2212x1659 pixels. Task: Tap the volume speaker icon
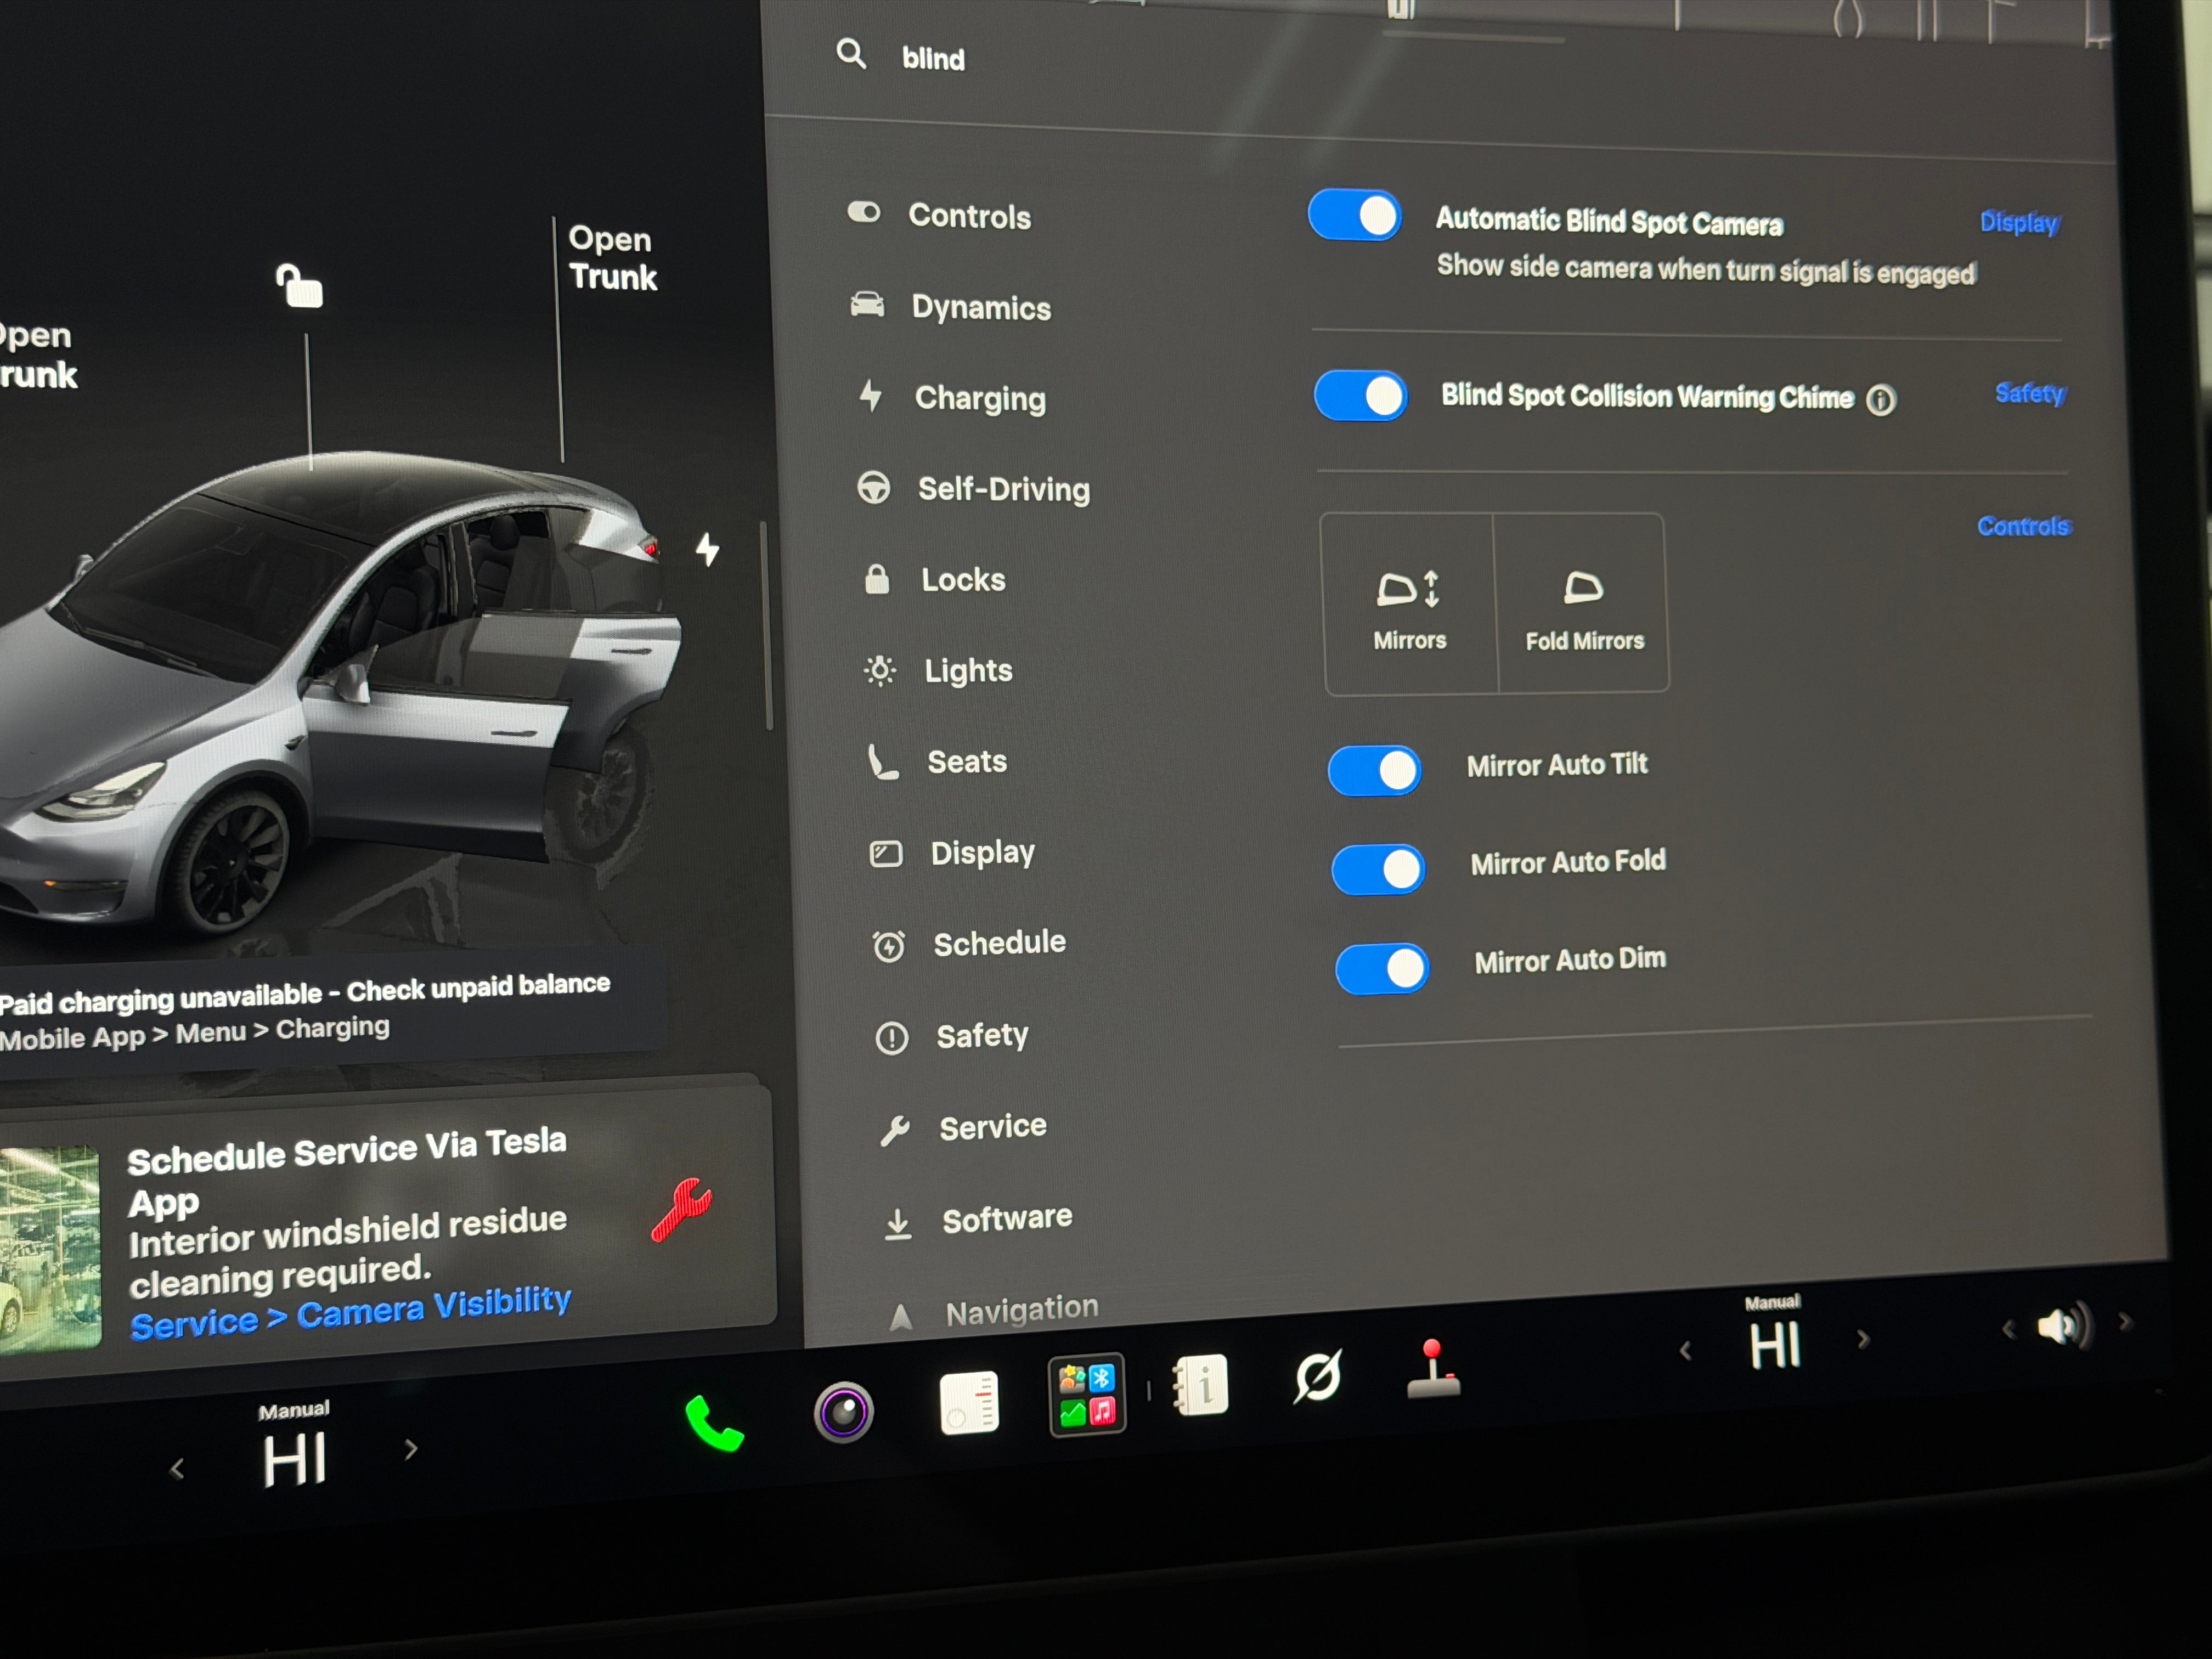tap(2064, 1326)
